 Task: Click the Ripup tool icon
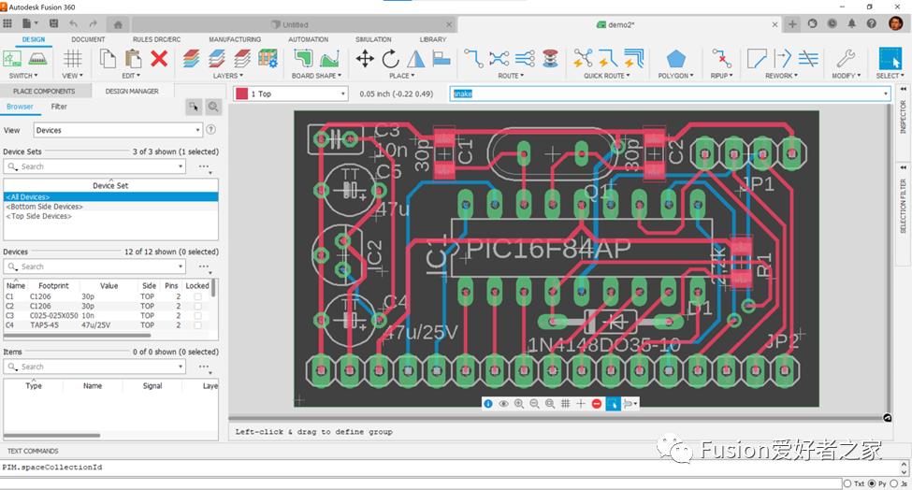coord(721,59)
